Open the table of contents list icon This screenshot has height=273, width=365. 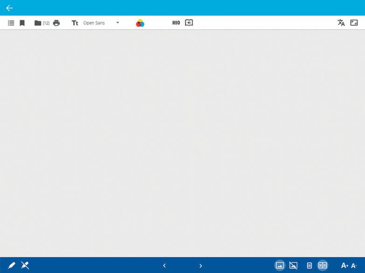tap(11, 23)
